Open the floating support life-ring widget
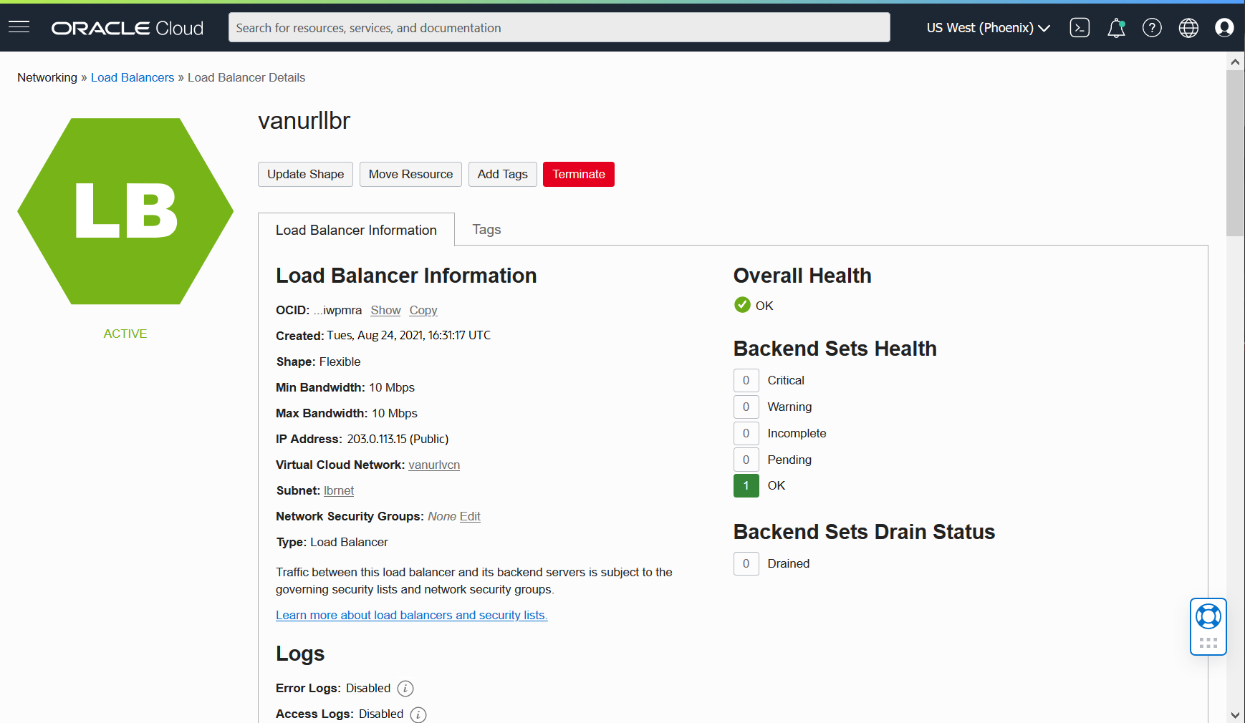The image size is (1245, 723). (x=1208, y=616)
